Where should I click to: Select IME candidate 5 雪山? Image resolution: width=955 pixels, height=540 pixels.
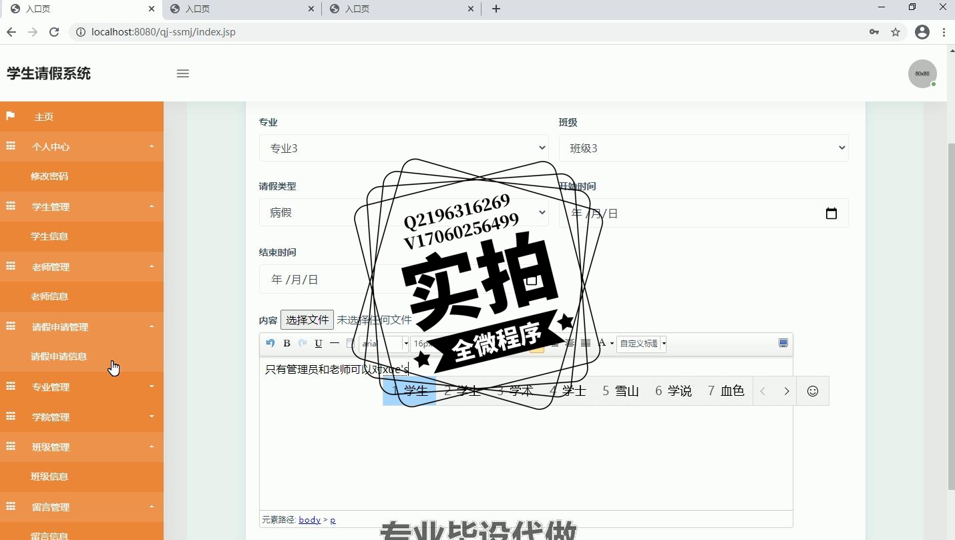620,391
